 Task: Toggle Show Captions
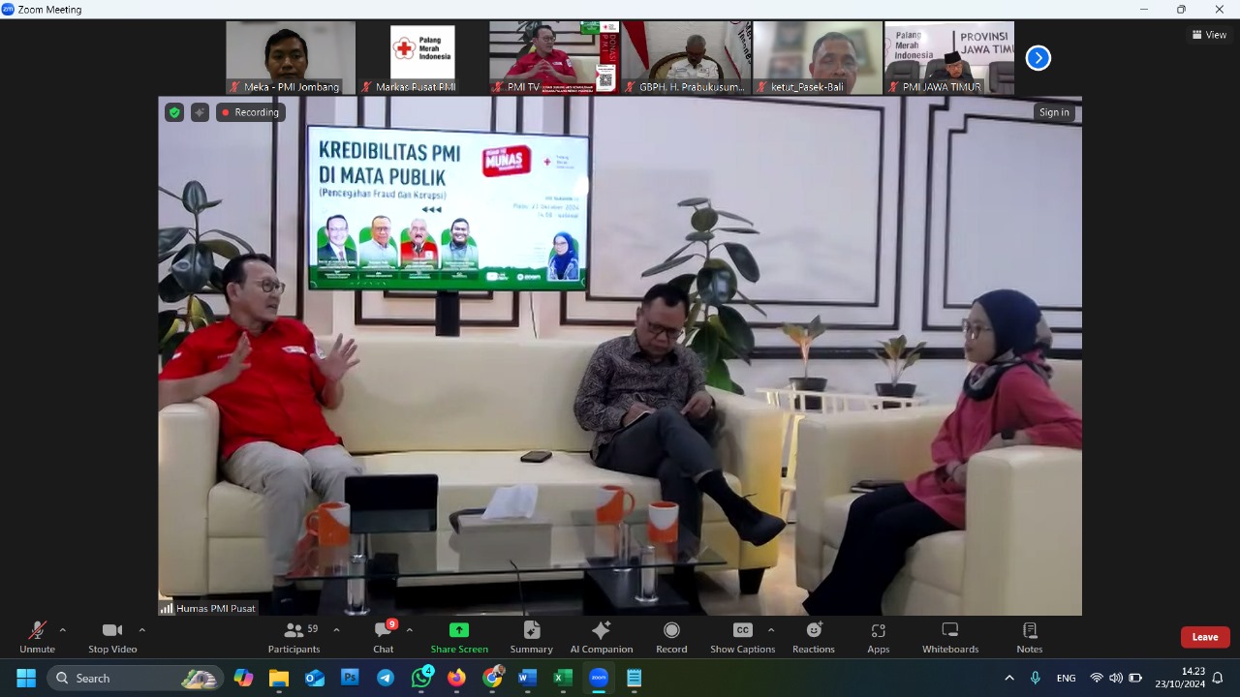coord(742,637)
